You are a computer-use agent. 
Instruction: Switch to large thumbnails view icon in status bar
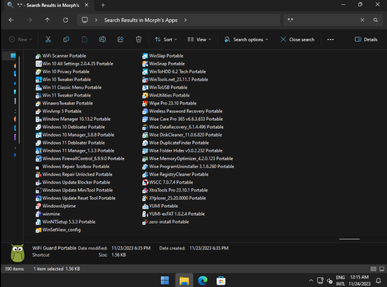pos(382,269)
